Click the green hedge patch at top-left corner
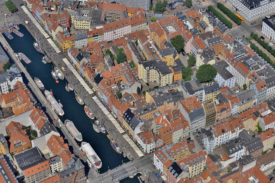Screen dimensions: 275x183 (x=11, y=6)
